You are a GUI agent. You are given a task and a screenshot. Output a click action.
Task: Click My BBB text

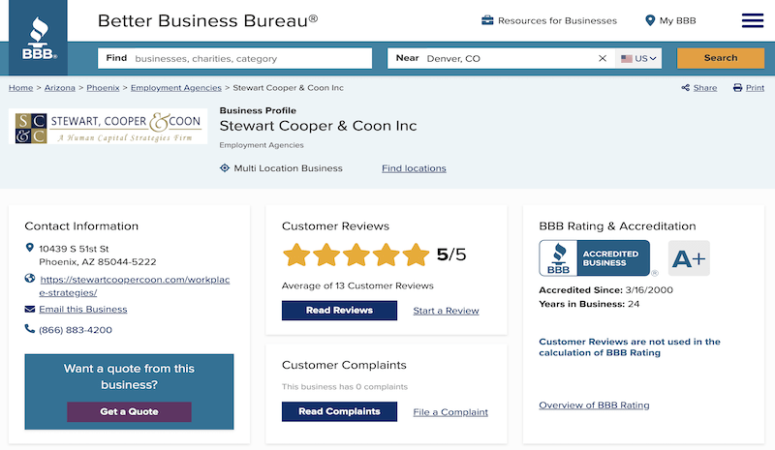pos(677,20)
